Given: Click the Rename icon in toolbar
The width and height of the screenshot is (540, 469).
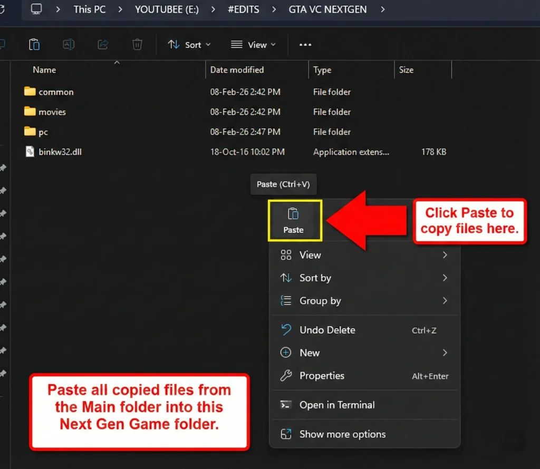Looking at the screenshot, I should click(69, 45).
